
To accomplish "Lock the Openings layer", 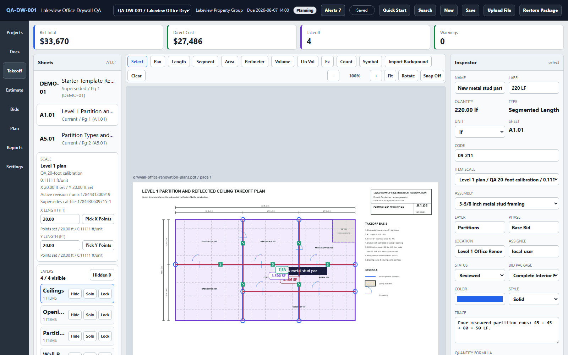I will pos(105,315).
